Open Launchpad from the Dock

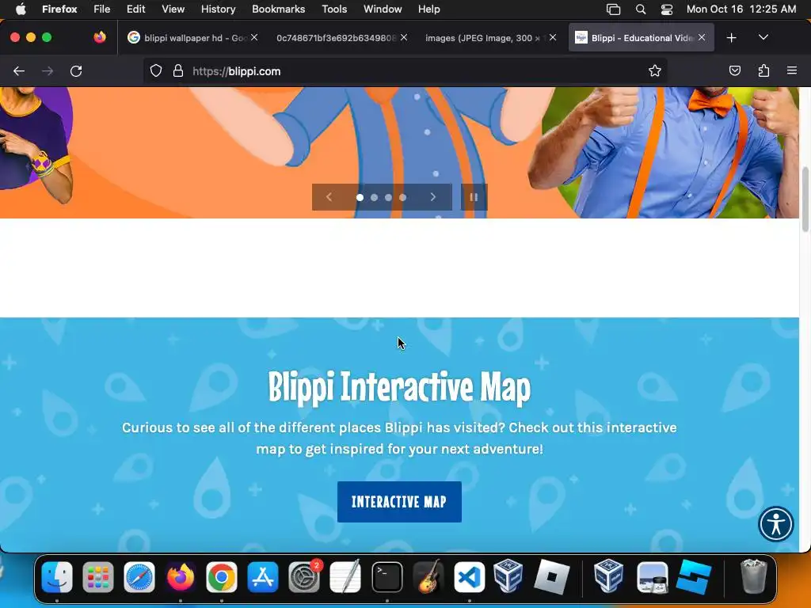coord(97,577)
